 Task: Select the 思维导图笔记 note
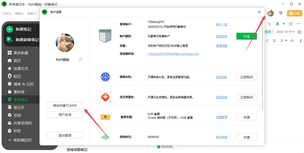coord(77,150)
